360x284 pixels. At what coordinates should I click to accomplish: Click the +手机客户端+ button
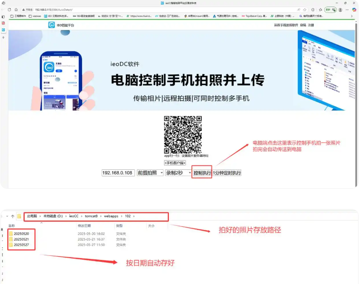coord(175,163)
